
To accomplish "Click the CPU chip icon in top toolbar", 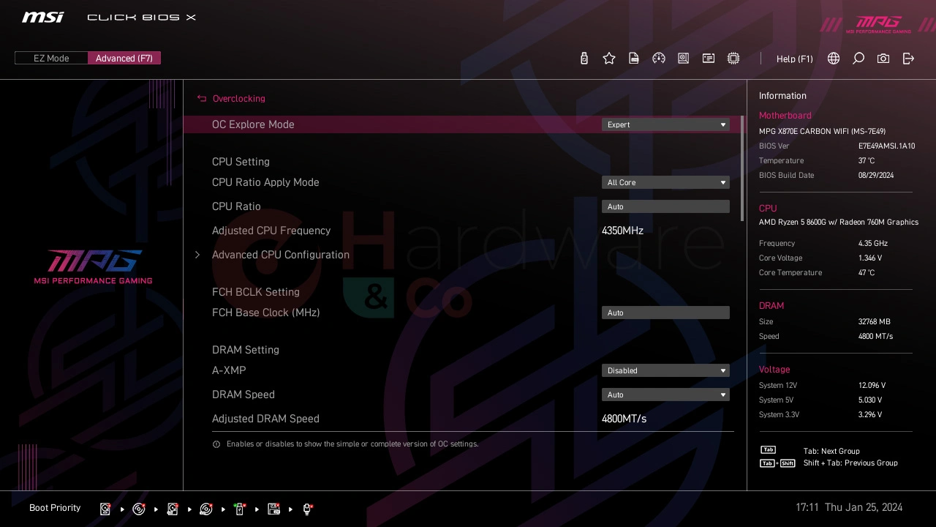I will click(x=733, y=59).
